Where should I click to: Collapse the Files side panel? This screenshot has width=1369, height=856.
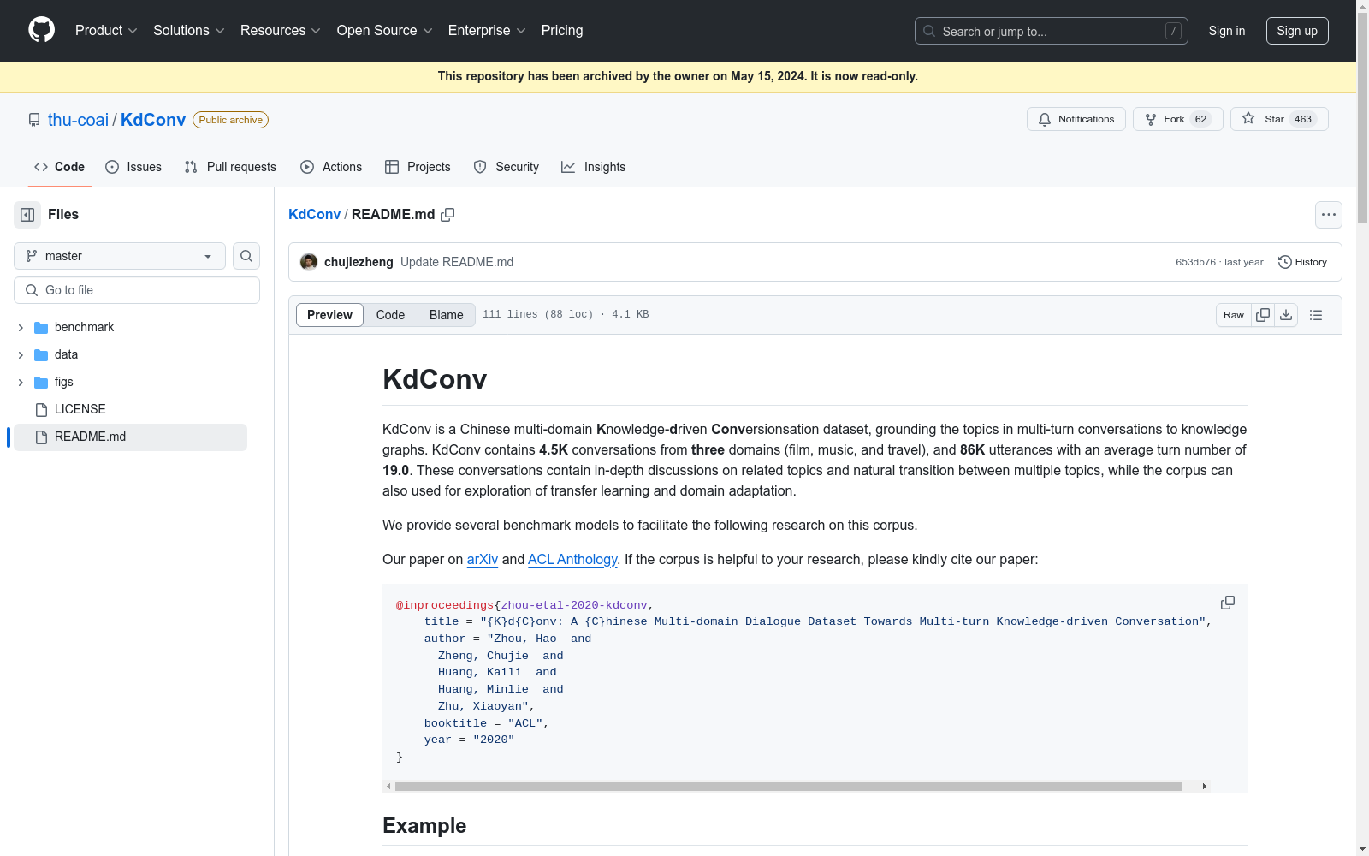point(27,215)
